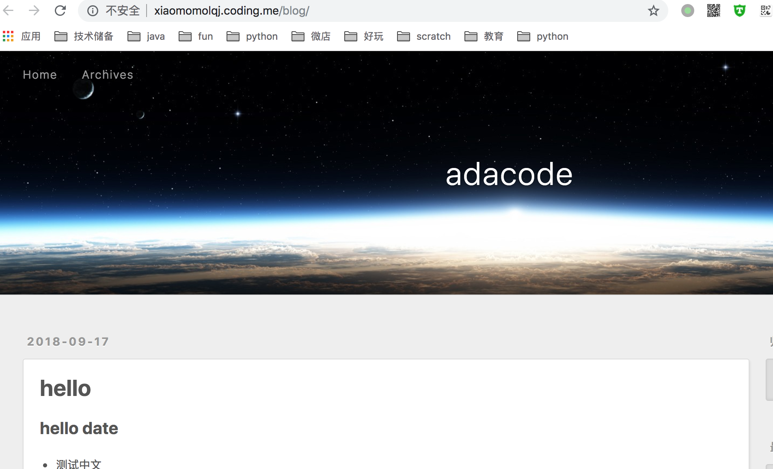Bookmark this page with the star icon
The width and height of the screenshot is (773, 469).
(653, 11)
